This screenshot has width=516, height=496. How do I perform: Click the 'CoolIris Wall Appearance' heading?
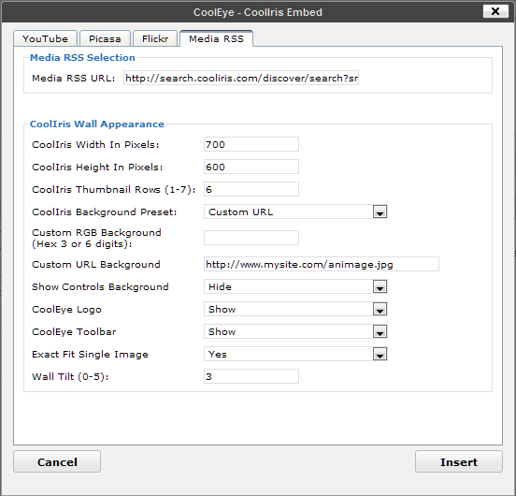(97, 124)
